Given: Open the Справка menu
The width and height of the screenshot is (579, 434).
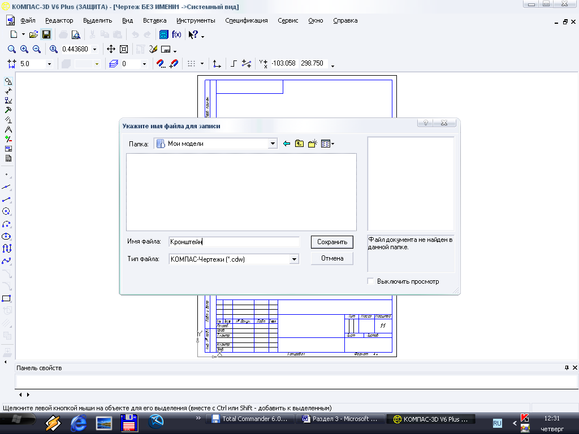Looking at the screenshot, I should click(x=345, y=20).
